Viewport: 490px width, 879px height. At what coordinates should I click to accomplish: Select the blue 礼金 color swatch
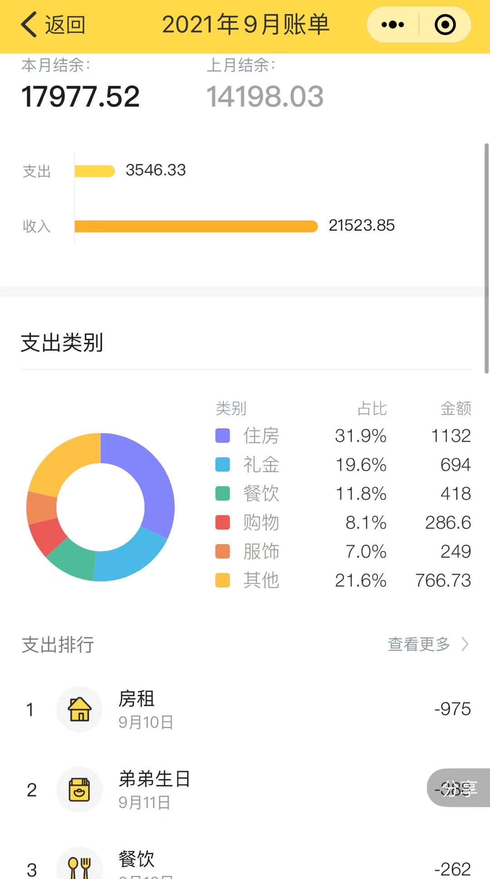point(223,465)
